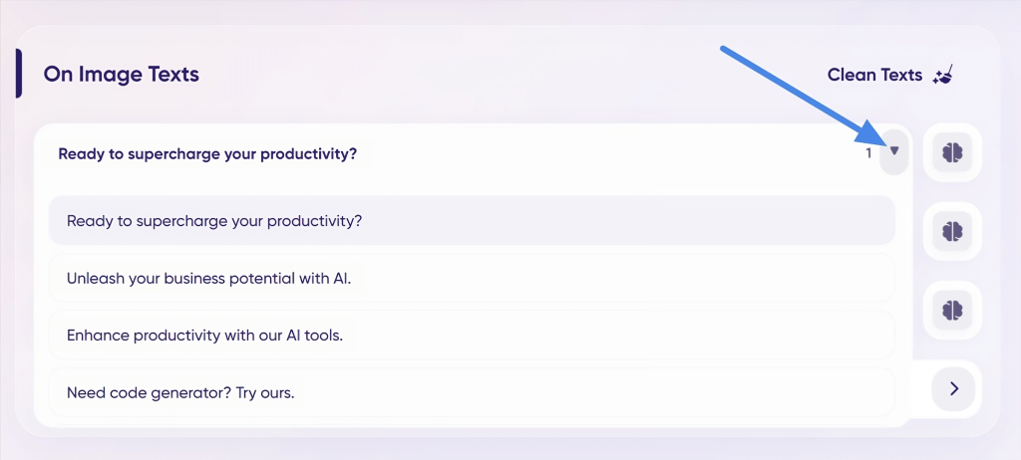Click the number 1 beside the dropdown
Image resolution: width=1021 pixels, height=460 pixels.
868,153
